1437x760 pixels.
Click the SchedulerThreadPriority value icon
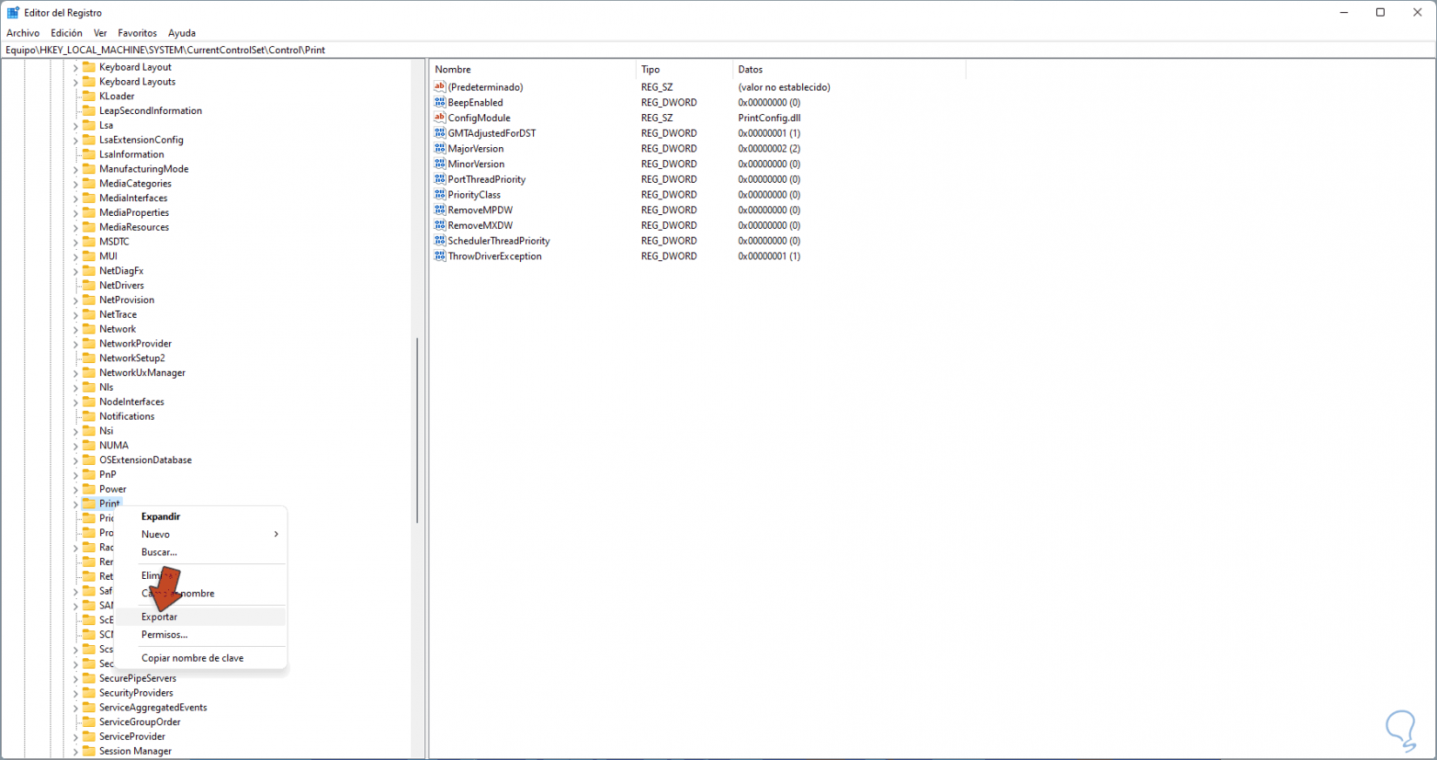[440, 241]
